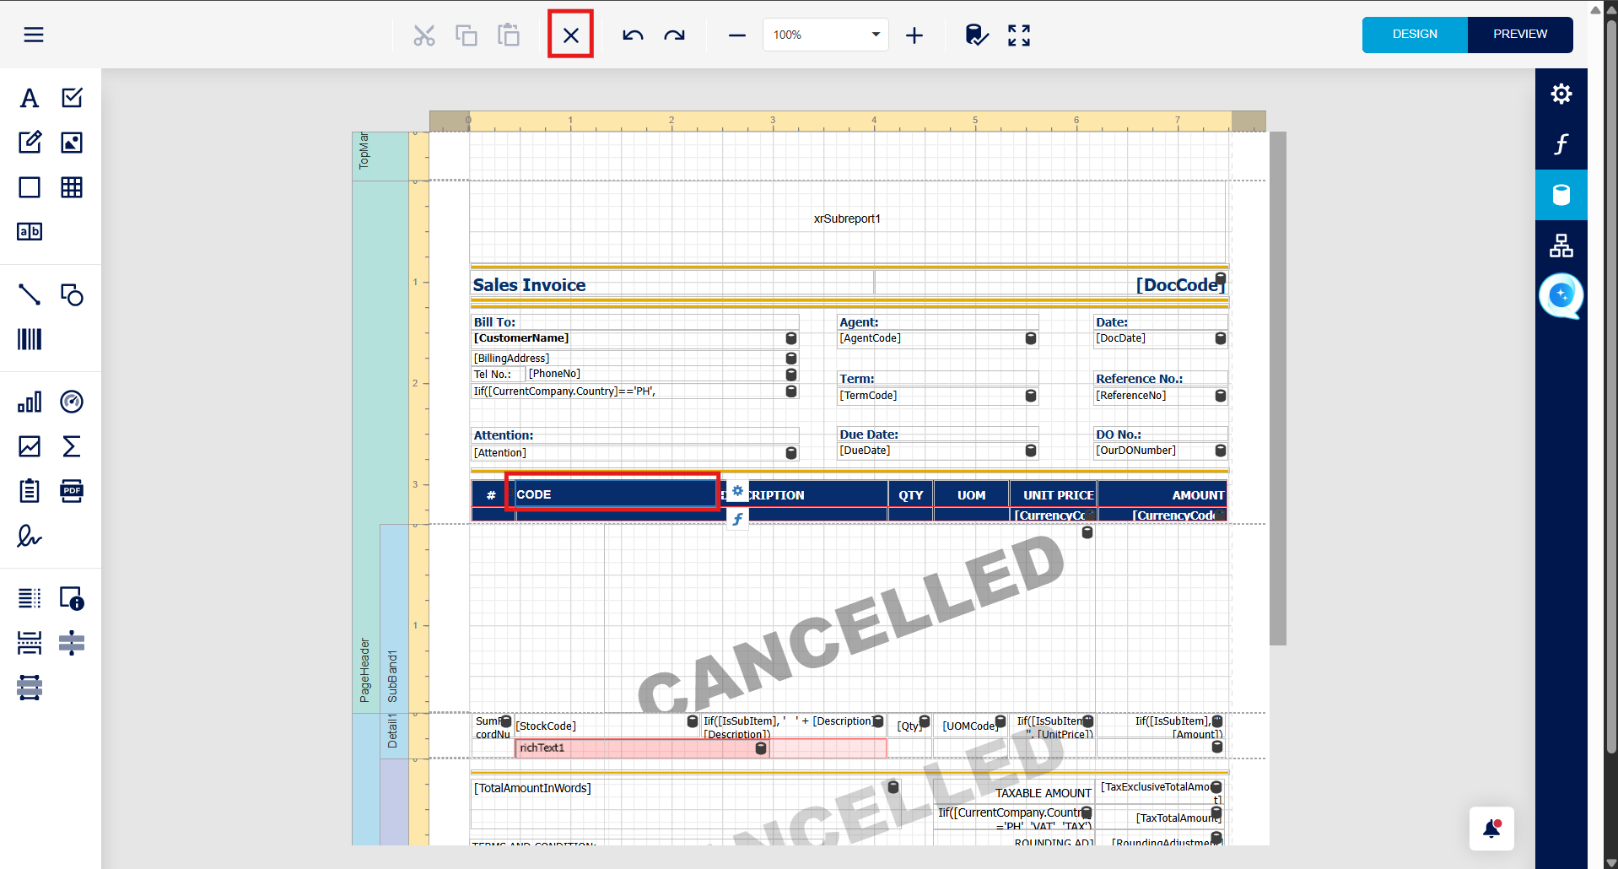The image size is (1618, 869).
Task: Select the PDF Signature control tool
Action: point(30,536)
